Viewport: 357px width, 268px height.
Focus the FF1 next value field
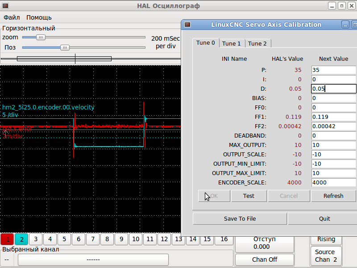pyautogui.click(x=333, y=117)
